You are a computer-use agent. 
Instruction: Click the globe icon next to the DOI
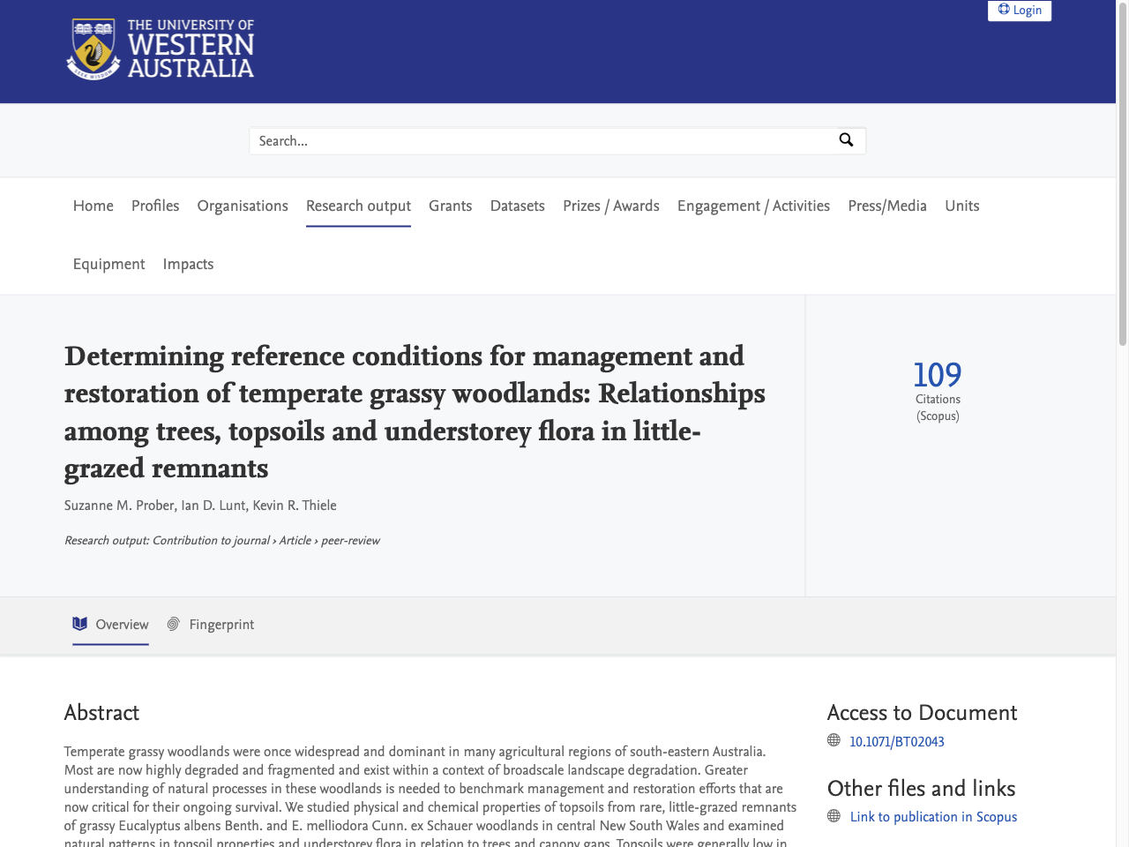(833, 741)
